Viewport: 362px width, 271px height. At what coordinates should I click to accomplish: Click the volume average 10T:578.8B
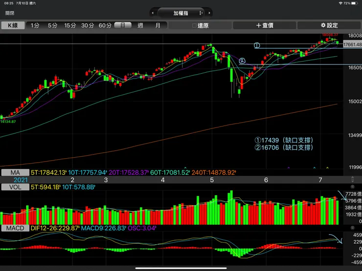(x=79, y=187)
